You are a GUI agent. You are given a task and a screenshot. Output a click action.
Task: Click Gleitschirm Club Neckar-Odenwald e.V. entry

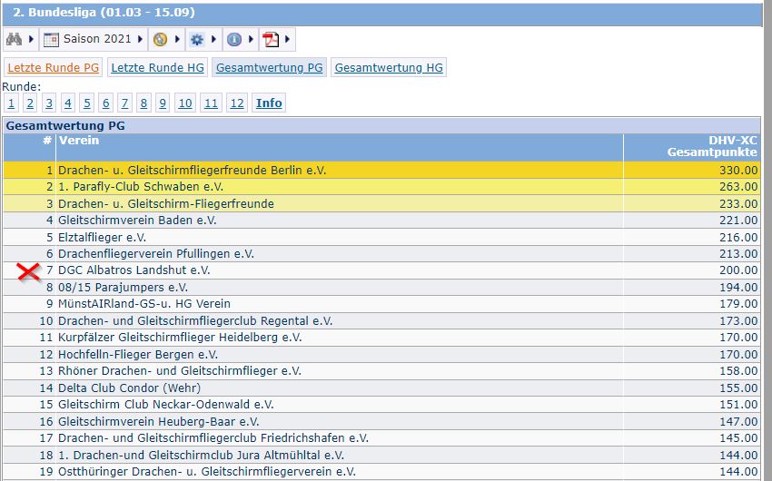(166, 405)
